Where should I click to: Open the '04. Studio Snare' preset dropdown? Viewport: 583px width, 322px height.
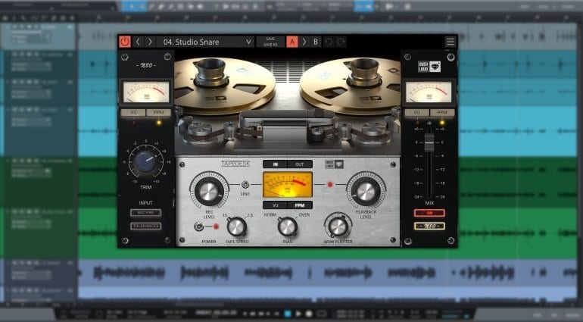click(x=205, y=42)
